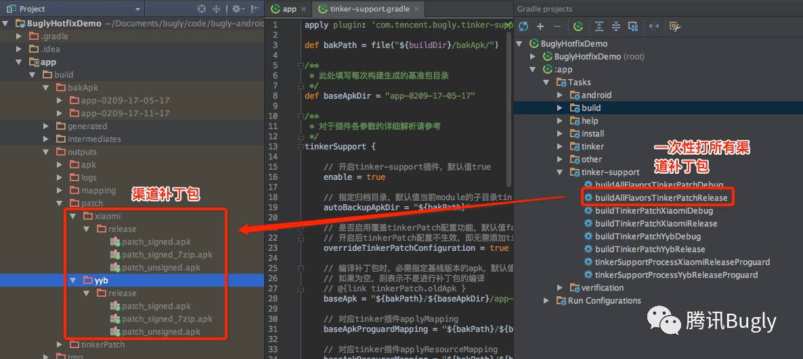Collapse the Tasks node in Gradle panel
803x359 pixels.
pyautogui.click(x=547, y=82)
